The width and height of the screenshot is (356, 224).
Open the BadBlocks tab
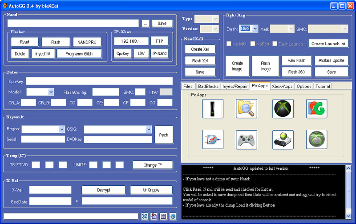[208, 86]
